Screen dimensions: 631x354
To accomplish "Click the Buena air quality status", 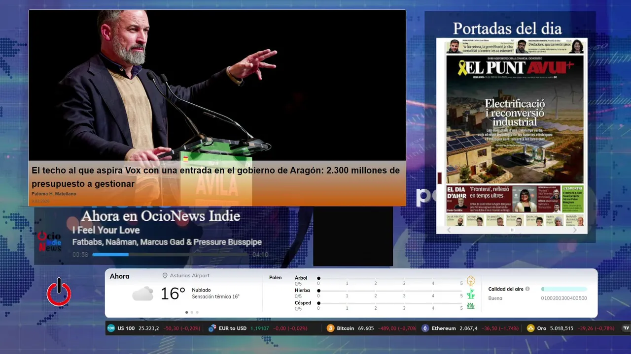I will click(x=495, y=298).
